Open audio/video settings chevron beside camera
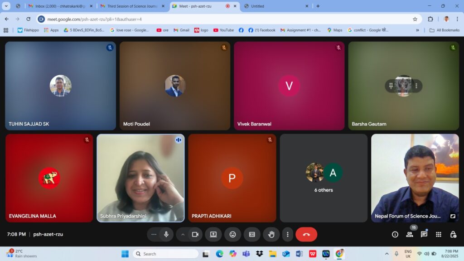Viewport: 464px width, 261px height. coord(183,234)
